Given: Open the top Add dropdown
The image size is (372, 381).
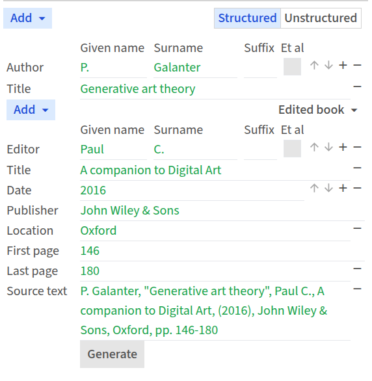Looking at the screenshot, I should 27,18.
